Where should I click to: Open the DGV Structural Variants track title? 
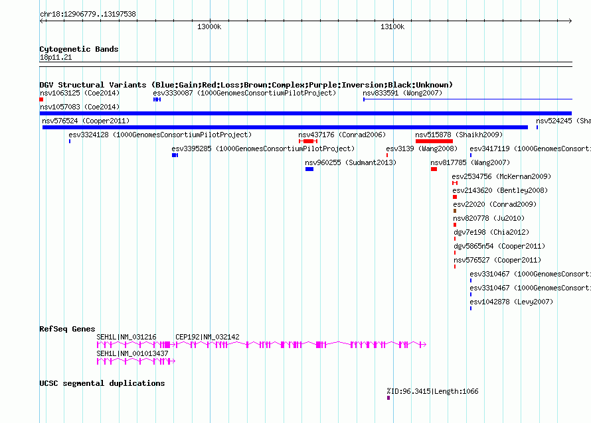246,85
